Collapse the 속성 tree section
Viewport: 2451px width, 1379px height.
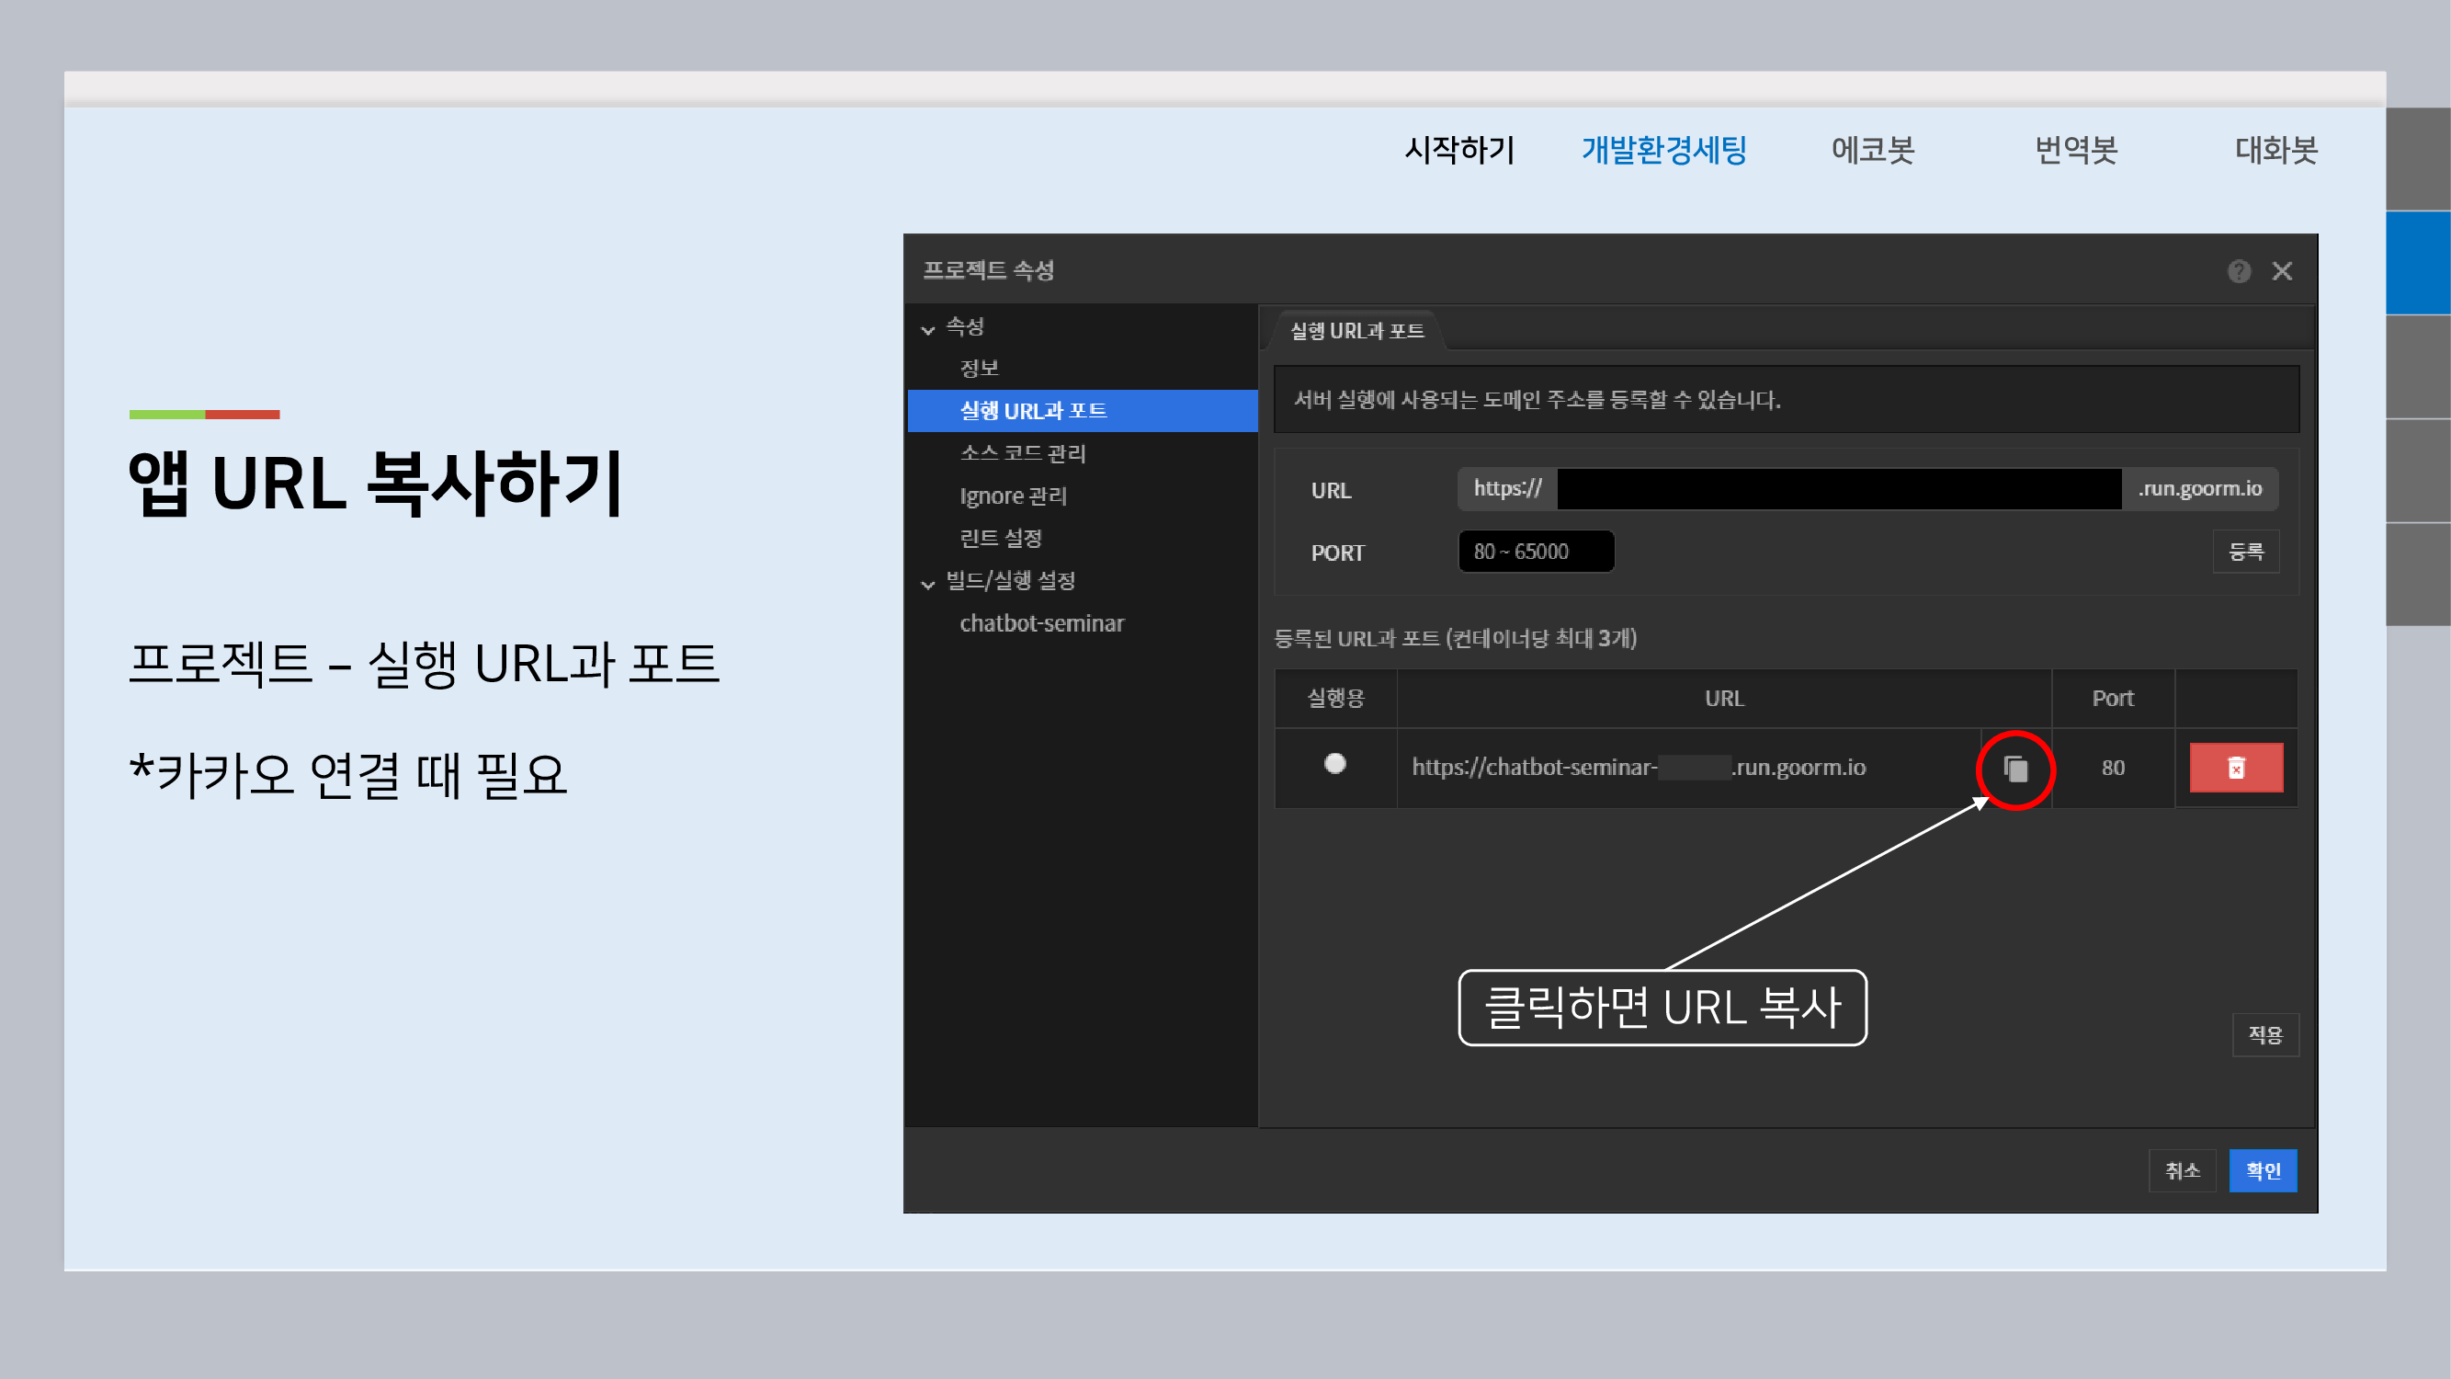tap(928, 329)
